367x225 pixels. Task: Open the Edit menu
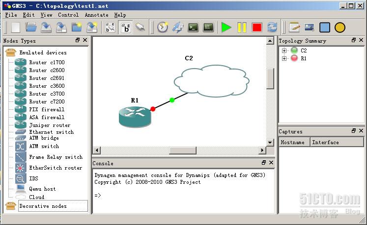[28, 15]
